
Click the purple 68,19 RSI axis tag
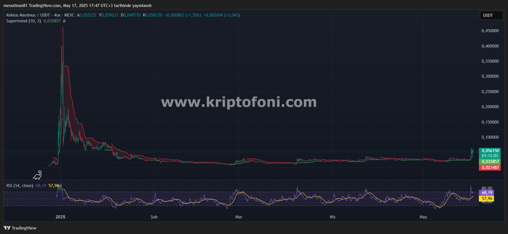point(487,193)
